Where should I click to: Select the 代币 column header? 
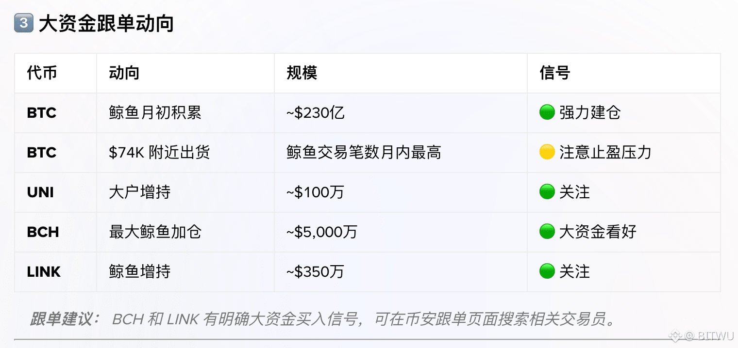point(42,73)
